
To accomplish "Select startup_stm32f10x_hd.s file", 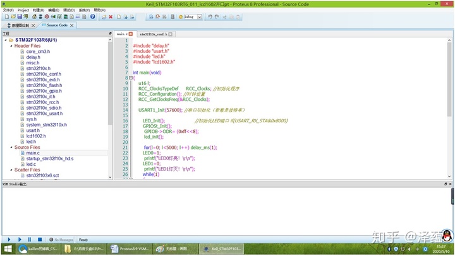I will point(50,159).
